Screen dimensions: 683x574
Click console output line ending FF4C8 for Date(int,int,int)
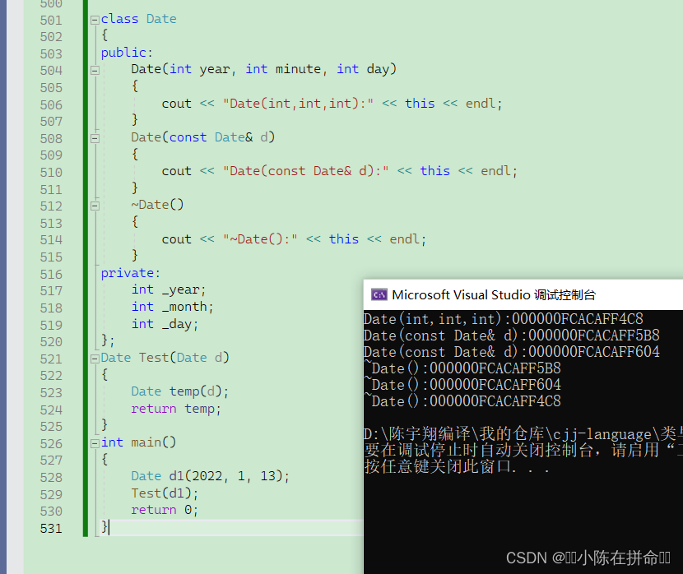503,319
